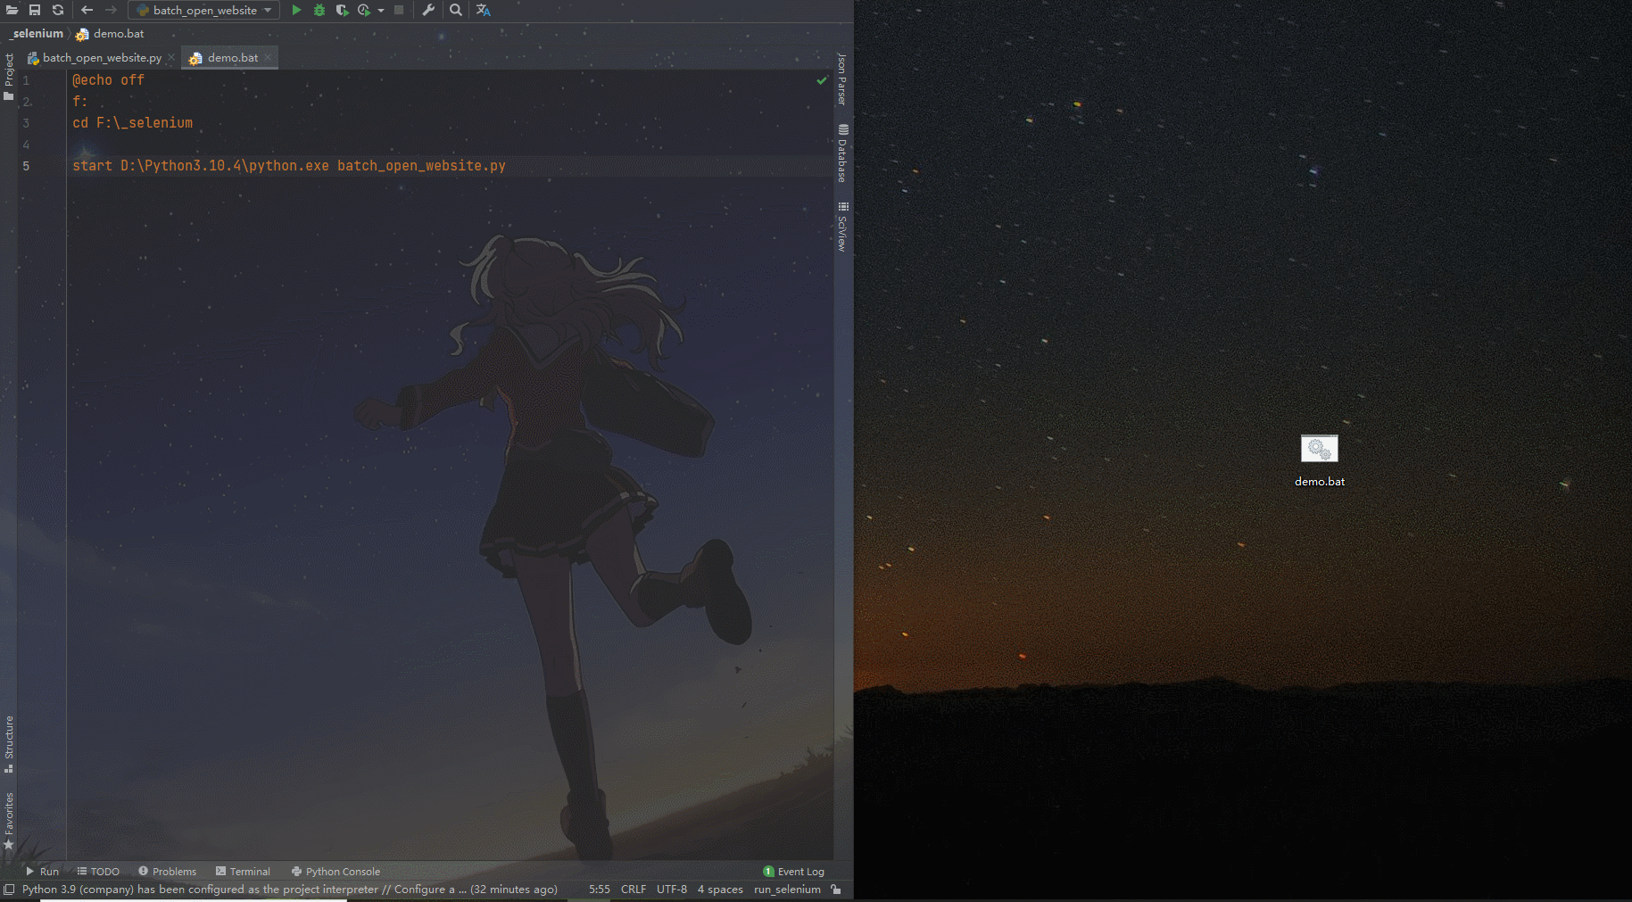Screen dimensions: 1632x902
Task: Open the Problems tool window
Action: point(167,872)
